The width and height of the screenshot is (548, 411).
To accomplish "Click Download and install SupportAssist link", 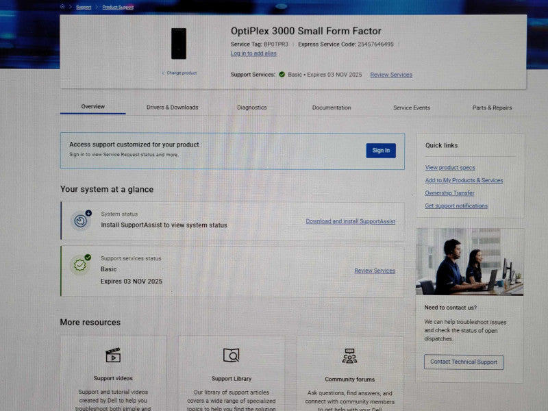I will point(351,221).
